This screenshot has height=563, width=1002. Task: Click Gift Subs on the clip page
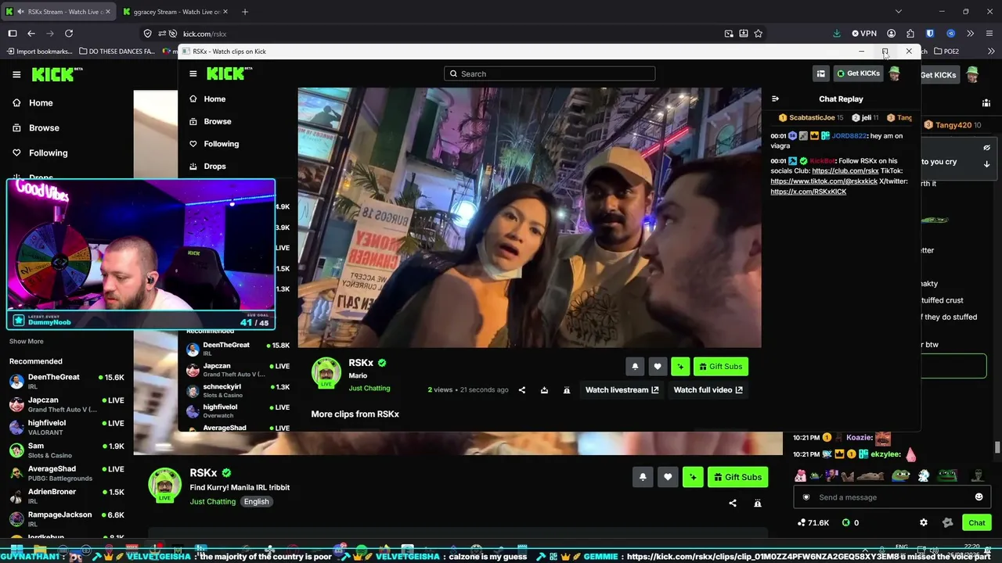[x=720, y=367]
